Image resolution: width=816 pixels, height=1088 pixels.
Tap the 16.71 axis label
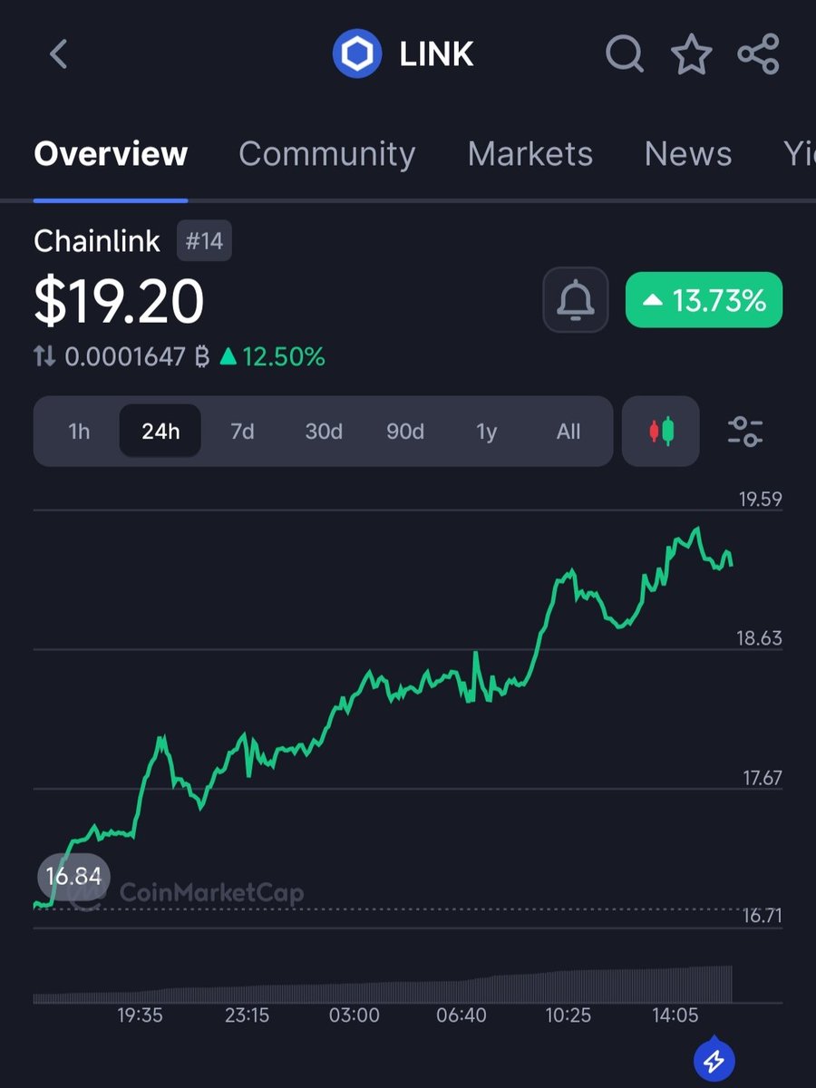point(762,916)
